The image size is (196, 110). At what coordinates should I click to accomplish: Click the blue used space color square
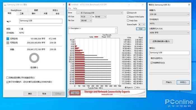click(x=8, y=39)
